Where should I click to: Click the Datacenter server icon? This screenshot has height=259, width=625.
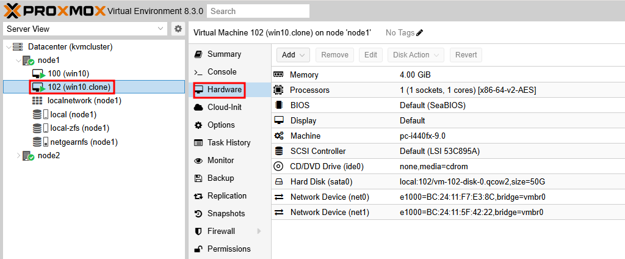point(18,47)
